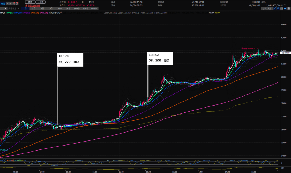Click the save document icon

pyautogui.click(x=289, y=8)
